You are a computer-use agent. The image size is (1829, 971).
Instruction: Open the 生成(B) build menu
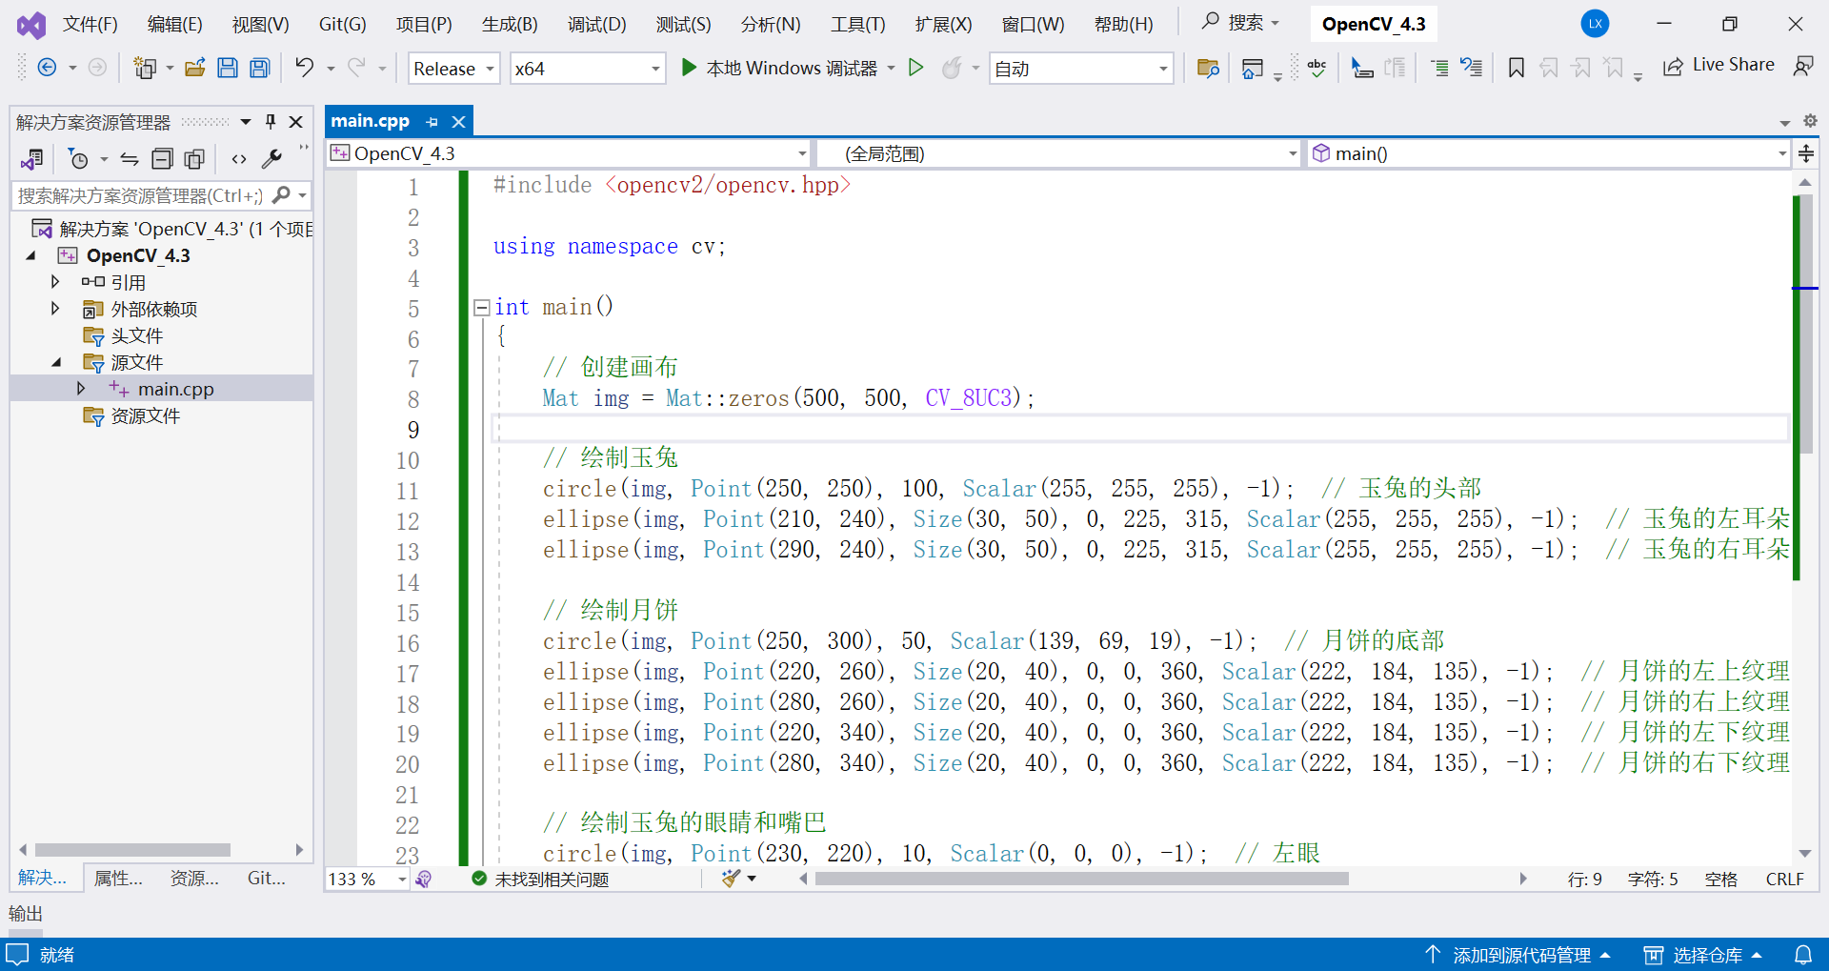[510, 24]
